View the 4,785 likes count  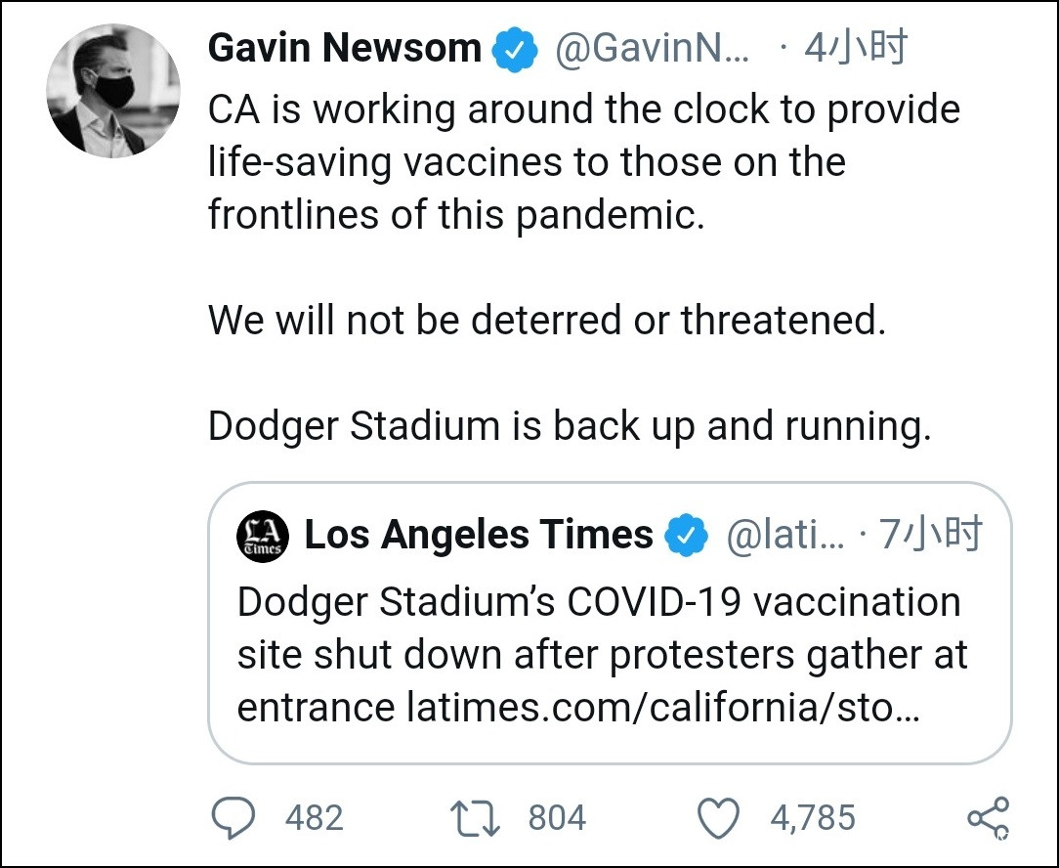coord(812,818)
